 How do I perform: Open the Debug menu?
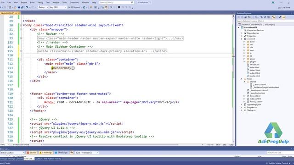click(x=40, y=2)
